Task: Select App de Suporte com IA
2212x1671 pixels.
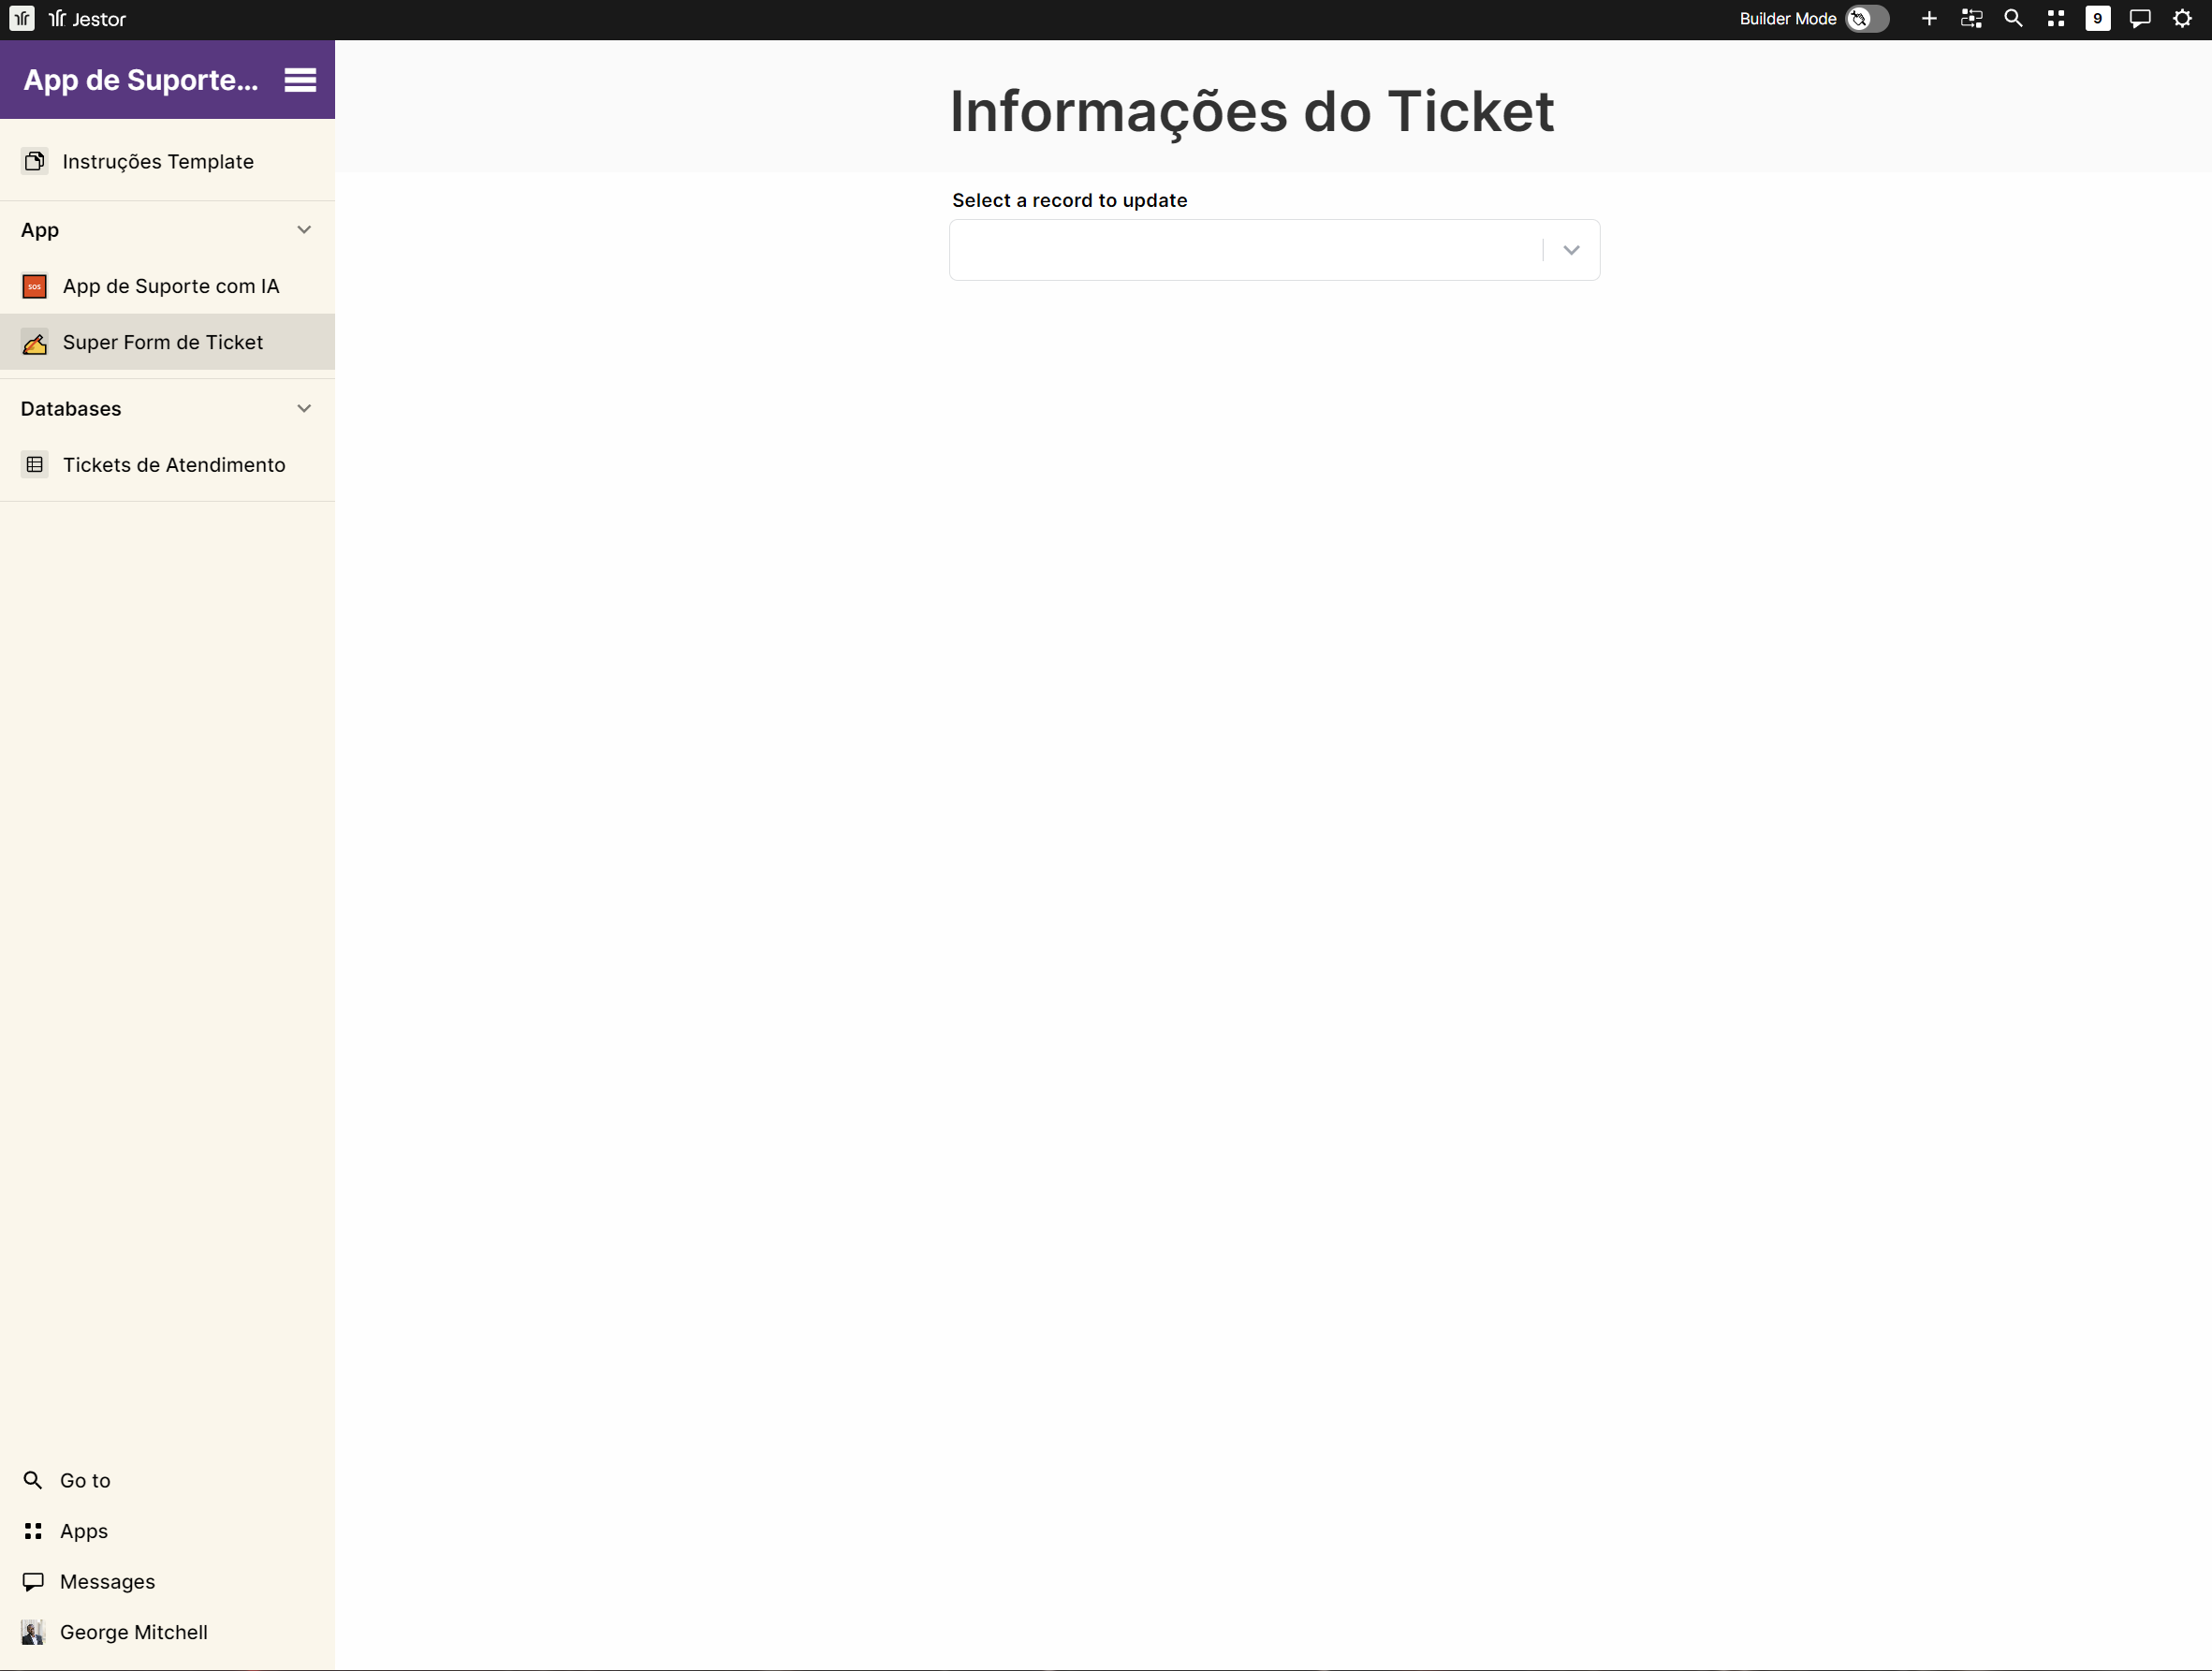Action: [170, 287]
